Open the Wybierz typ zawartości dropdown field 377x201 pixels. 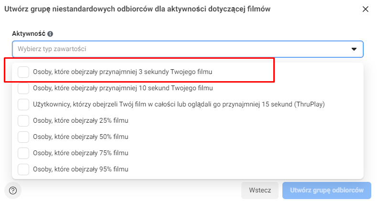coord(187,49)
